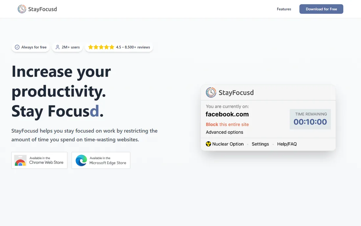Click the 2M+ users badge text
Viewport: 361px width, 226px height.
71,47
